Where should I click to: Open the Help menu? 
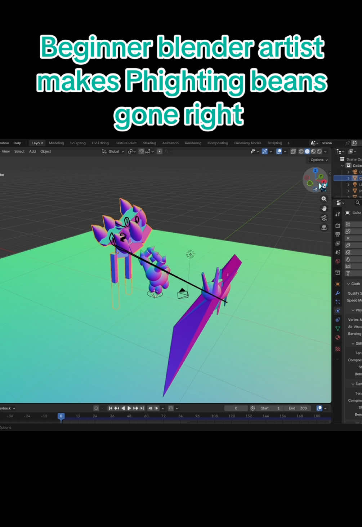[17, 143]
